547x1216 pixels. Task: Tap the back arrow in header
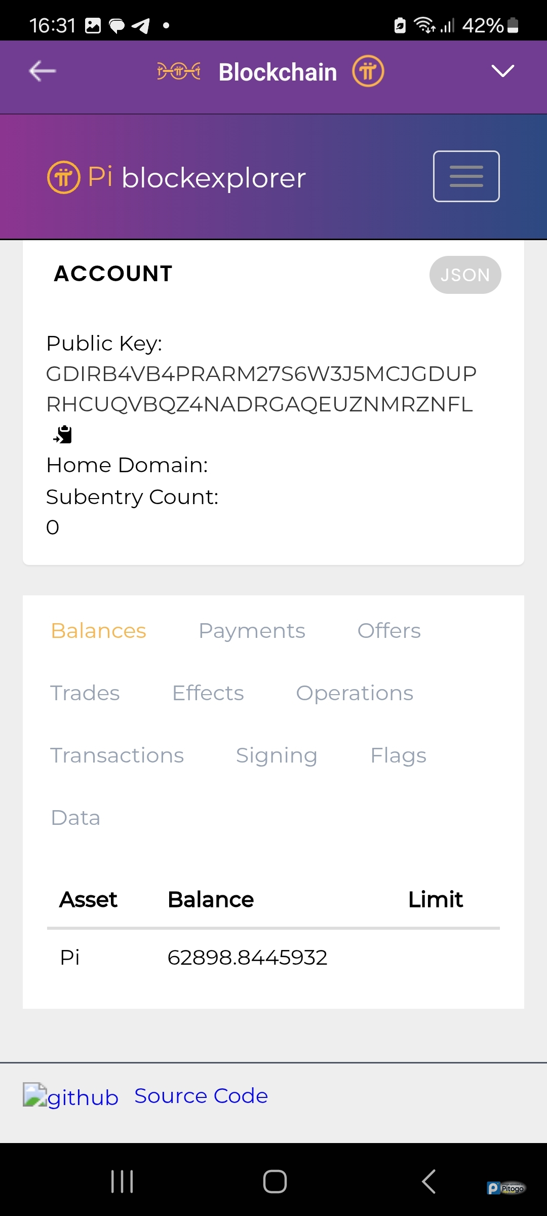43,71
